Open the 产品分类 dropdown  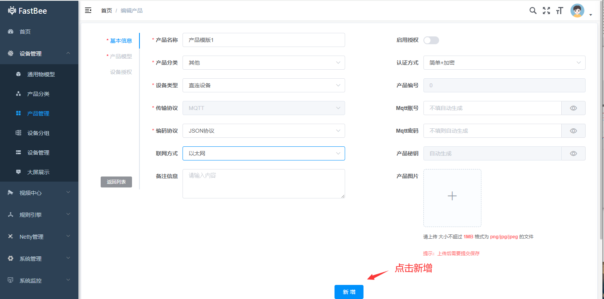pos(264,63)
